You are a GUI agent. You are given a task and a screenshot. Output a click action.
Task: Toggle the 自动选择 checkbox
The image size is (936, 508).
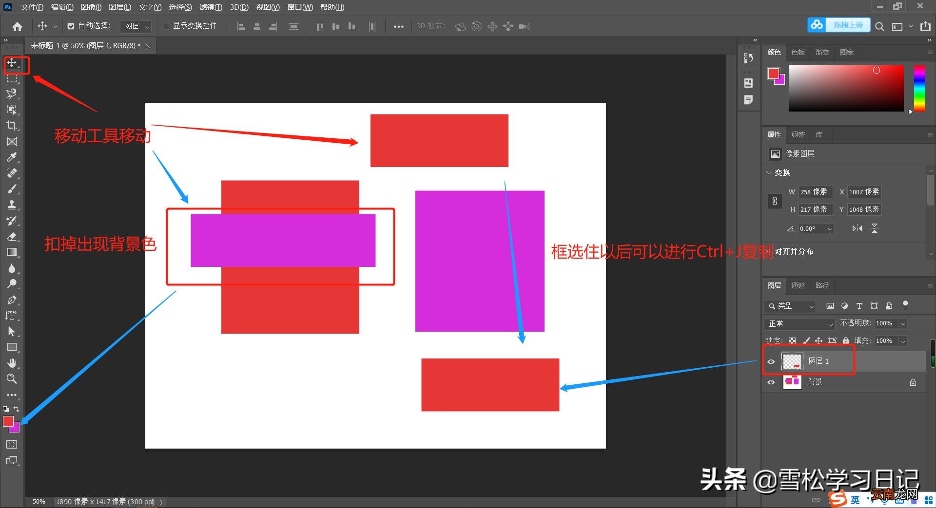(x=71, y=26)
